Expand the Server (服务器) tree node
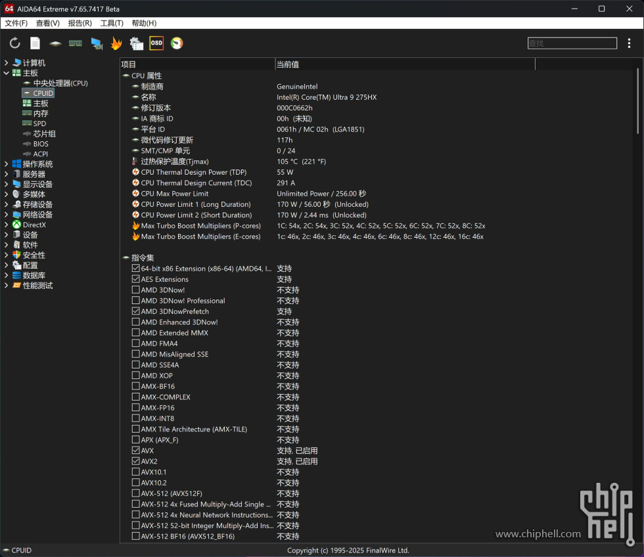This screenshot has width=644, height=557. click(x=6, y=174)
